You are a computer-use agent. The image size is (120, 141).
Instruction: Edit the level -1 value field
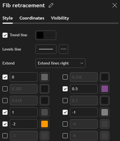(84, 112)
